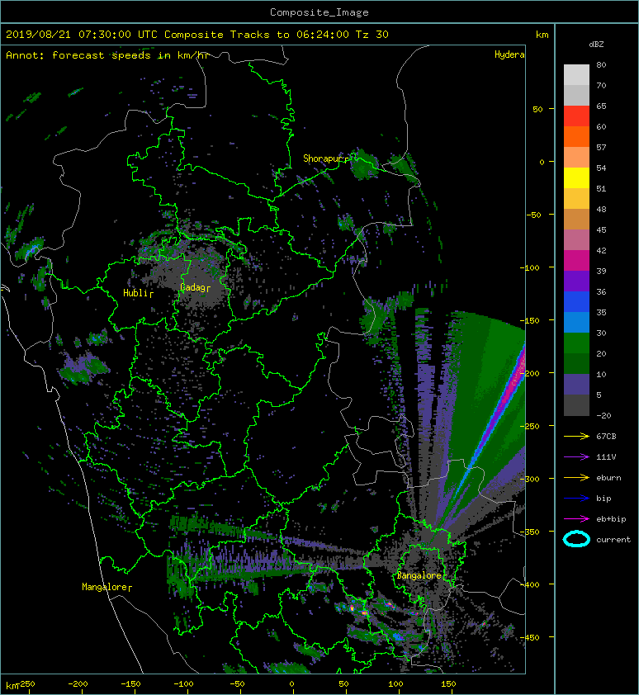Select the red 60-65 dBZ color band
The height and width of the screenshot is (695, 639).
point(576,116)
